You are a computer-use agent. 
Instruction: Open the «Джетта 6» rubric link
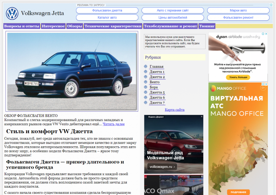157,97
